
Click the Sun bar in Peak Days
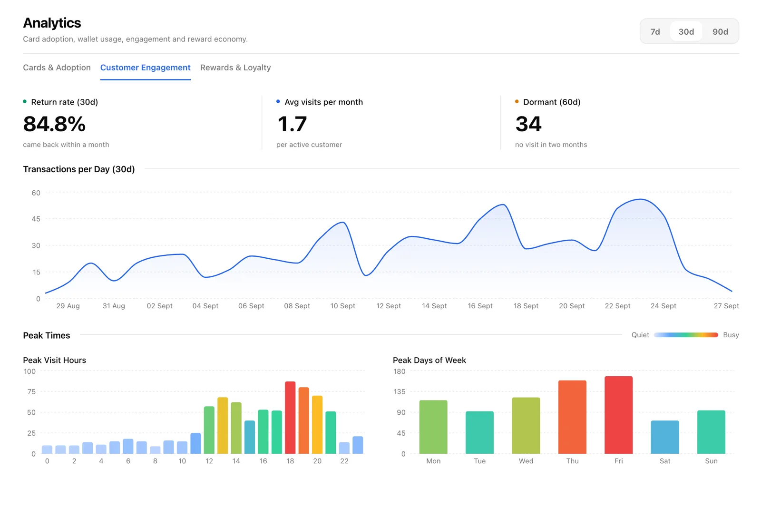tap(711, 432)
